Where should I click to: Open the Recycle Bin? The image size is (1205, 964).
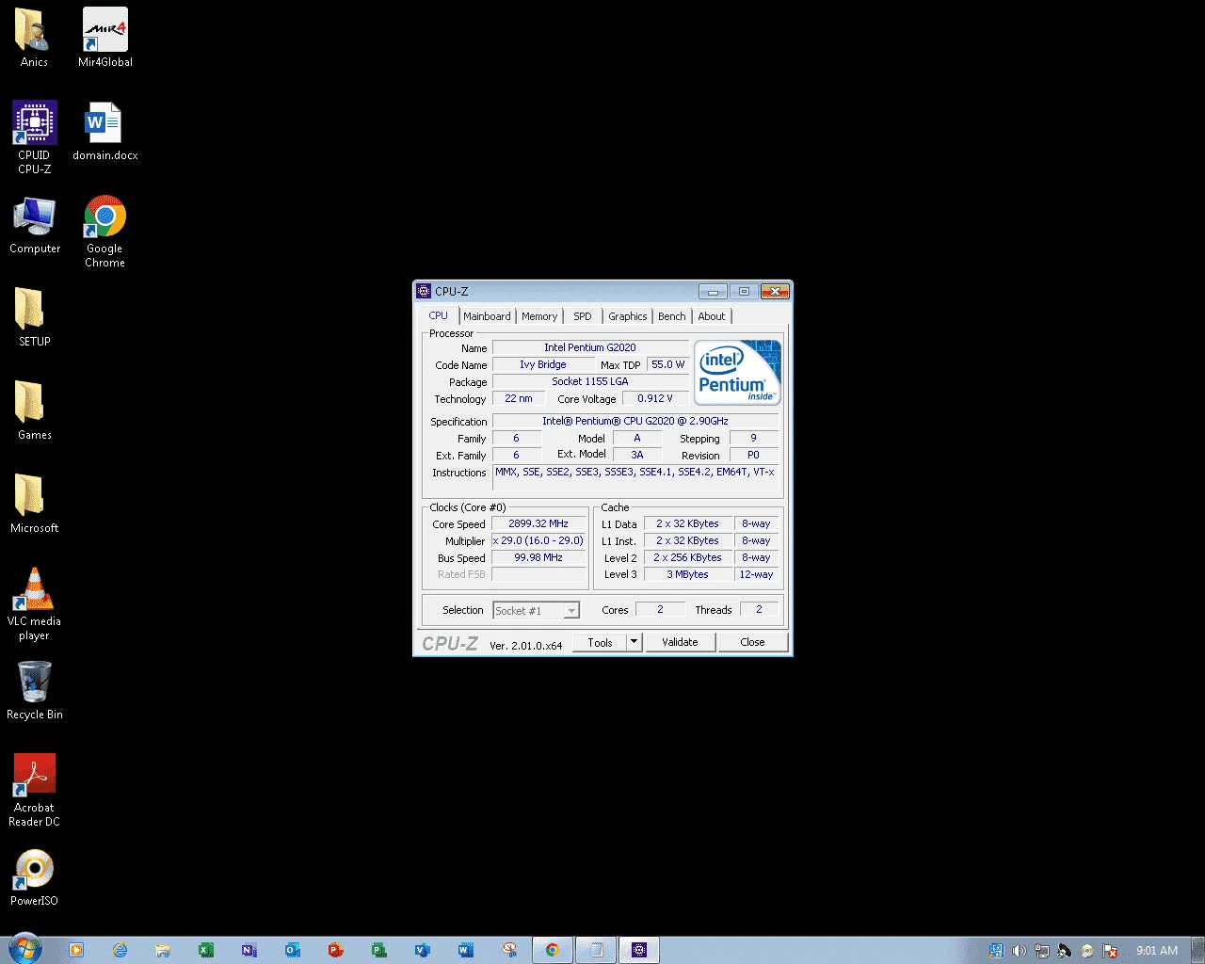[34, 690]
